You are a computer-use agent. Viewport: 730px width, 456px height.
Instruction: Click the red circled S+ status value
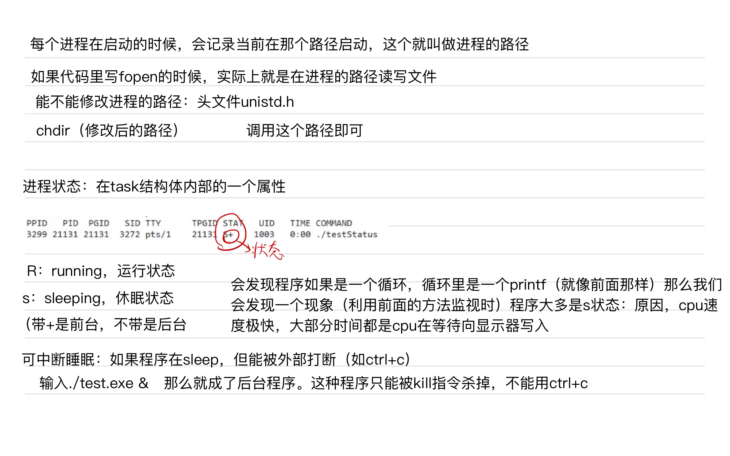[x=229, y=235]
